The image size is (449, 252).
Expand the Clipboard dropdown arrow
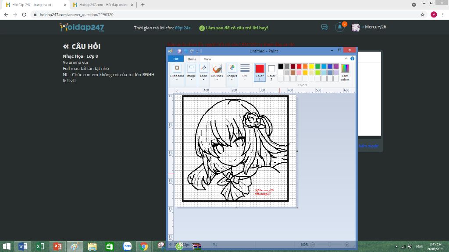177,80
